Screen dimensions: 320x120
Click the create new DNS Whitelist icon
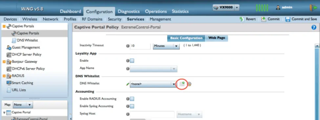click(x=182, y=84)
